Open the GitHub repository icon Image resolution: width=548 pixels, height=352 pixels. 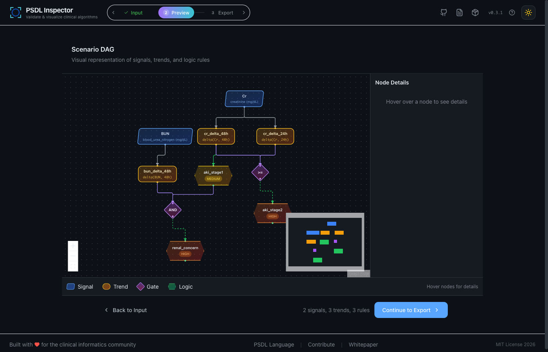(443, 13)
